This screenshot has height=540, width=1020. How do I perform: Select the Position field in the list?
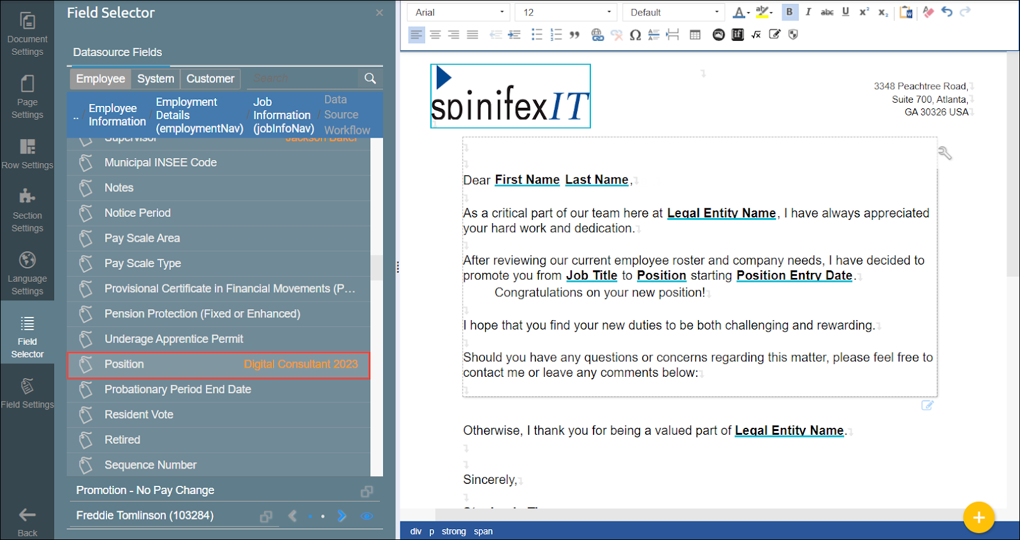coord(219,365)
